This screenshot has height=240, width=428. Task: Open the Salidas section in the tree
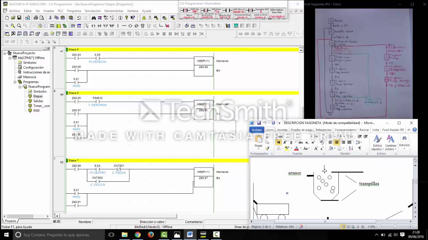point(38,101)
